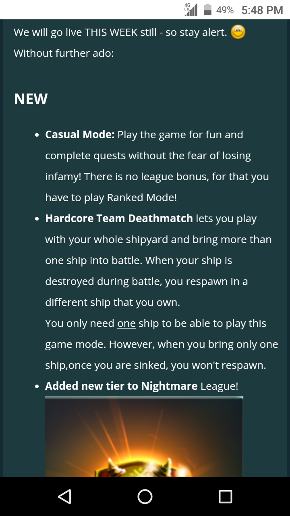290x516 pixels.
Task: Open the Nightmare League badge image
Action: [x=144, y=437]
